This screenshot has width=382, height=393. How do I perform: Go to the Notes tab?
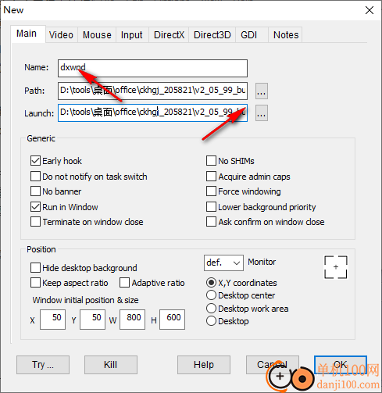coord(286,35)
